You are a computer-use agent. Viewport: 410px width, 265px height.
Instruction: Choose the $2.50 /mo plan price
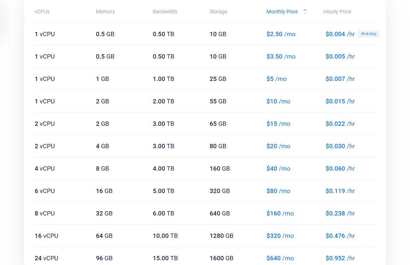click(281, 34)
